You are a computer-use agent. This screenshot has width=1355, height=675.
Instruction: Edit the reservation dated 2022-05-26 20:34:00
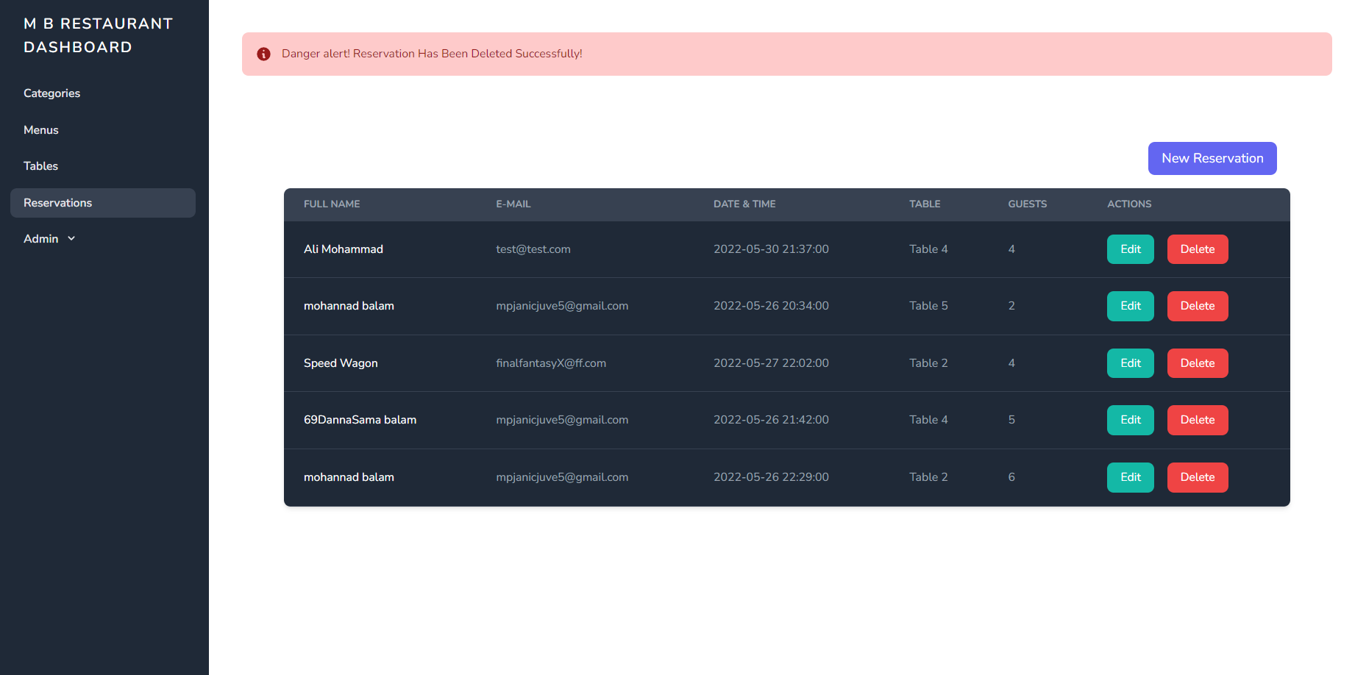click(1131, 306)
